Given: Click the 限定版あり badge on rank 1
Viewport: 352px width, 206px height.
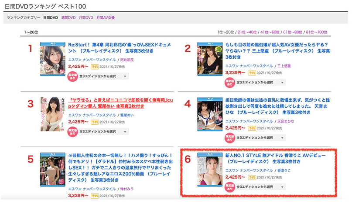Looking at the screenshot, I should 72,76.
